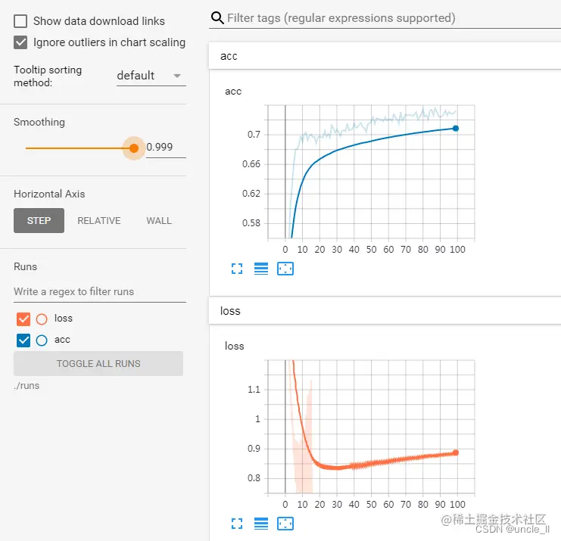The image size is (561, 541).
Task: Click the Smoothing slider handle
Action: pyautogui.click(x=134, y=148)
